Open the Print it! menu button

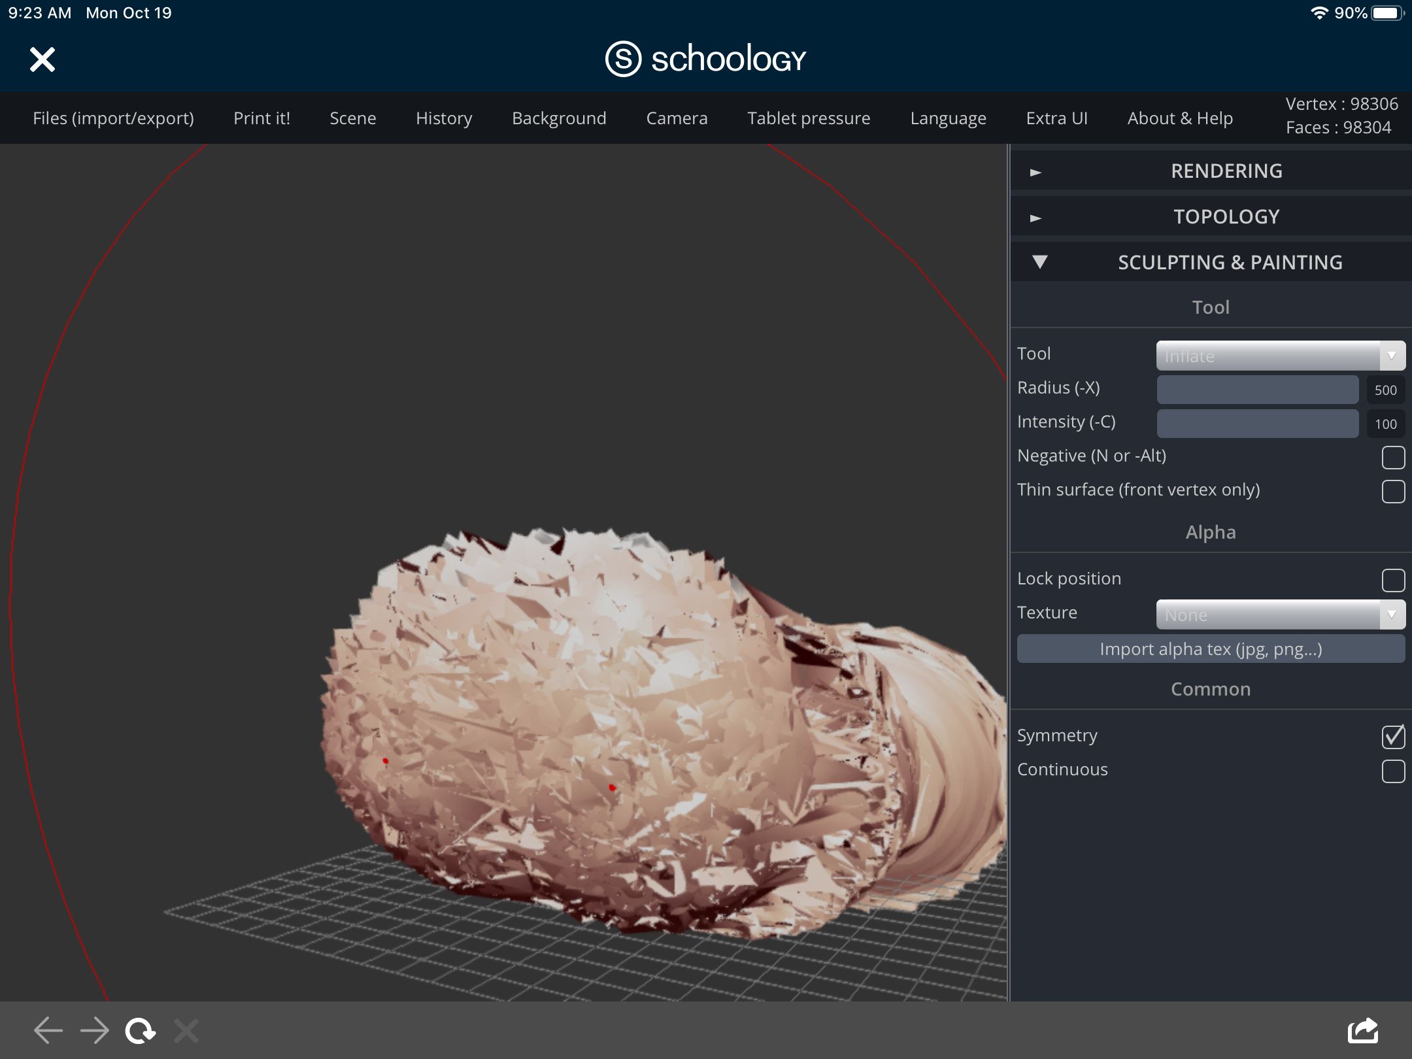pos(261,118)
